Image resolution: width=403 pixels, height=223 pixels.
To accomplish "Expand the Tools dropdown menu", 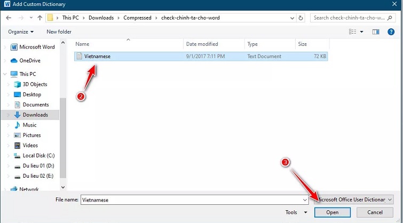I will tap(295, 212).
